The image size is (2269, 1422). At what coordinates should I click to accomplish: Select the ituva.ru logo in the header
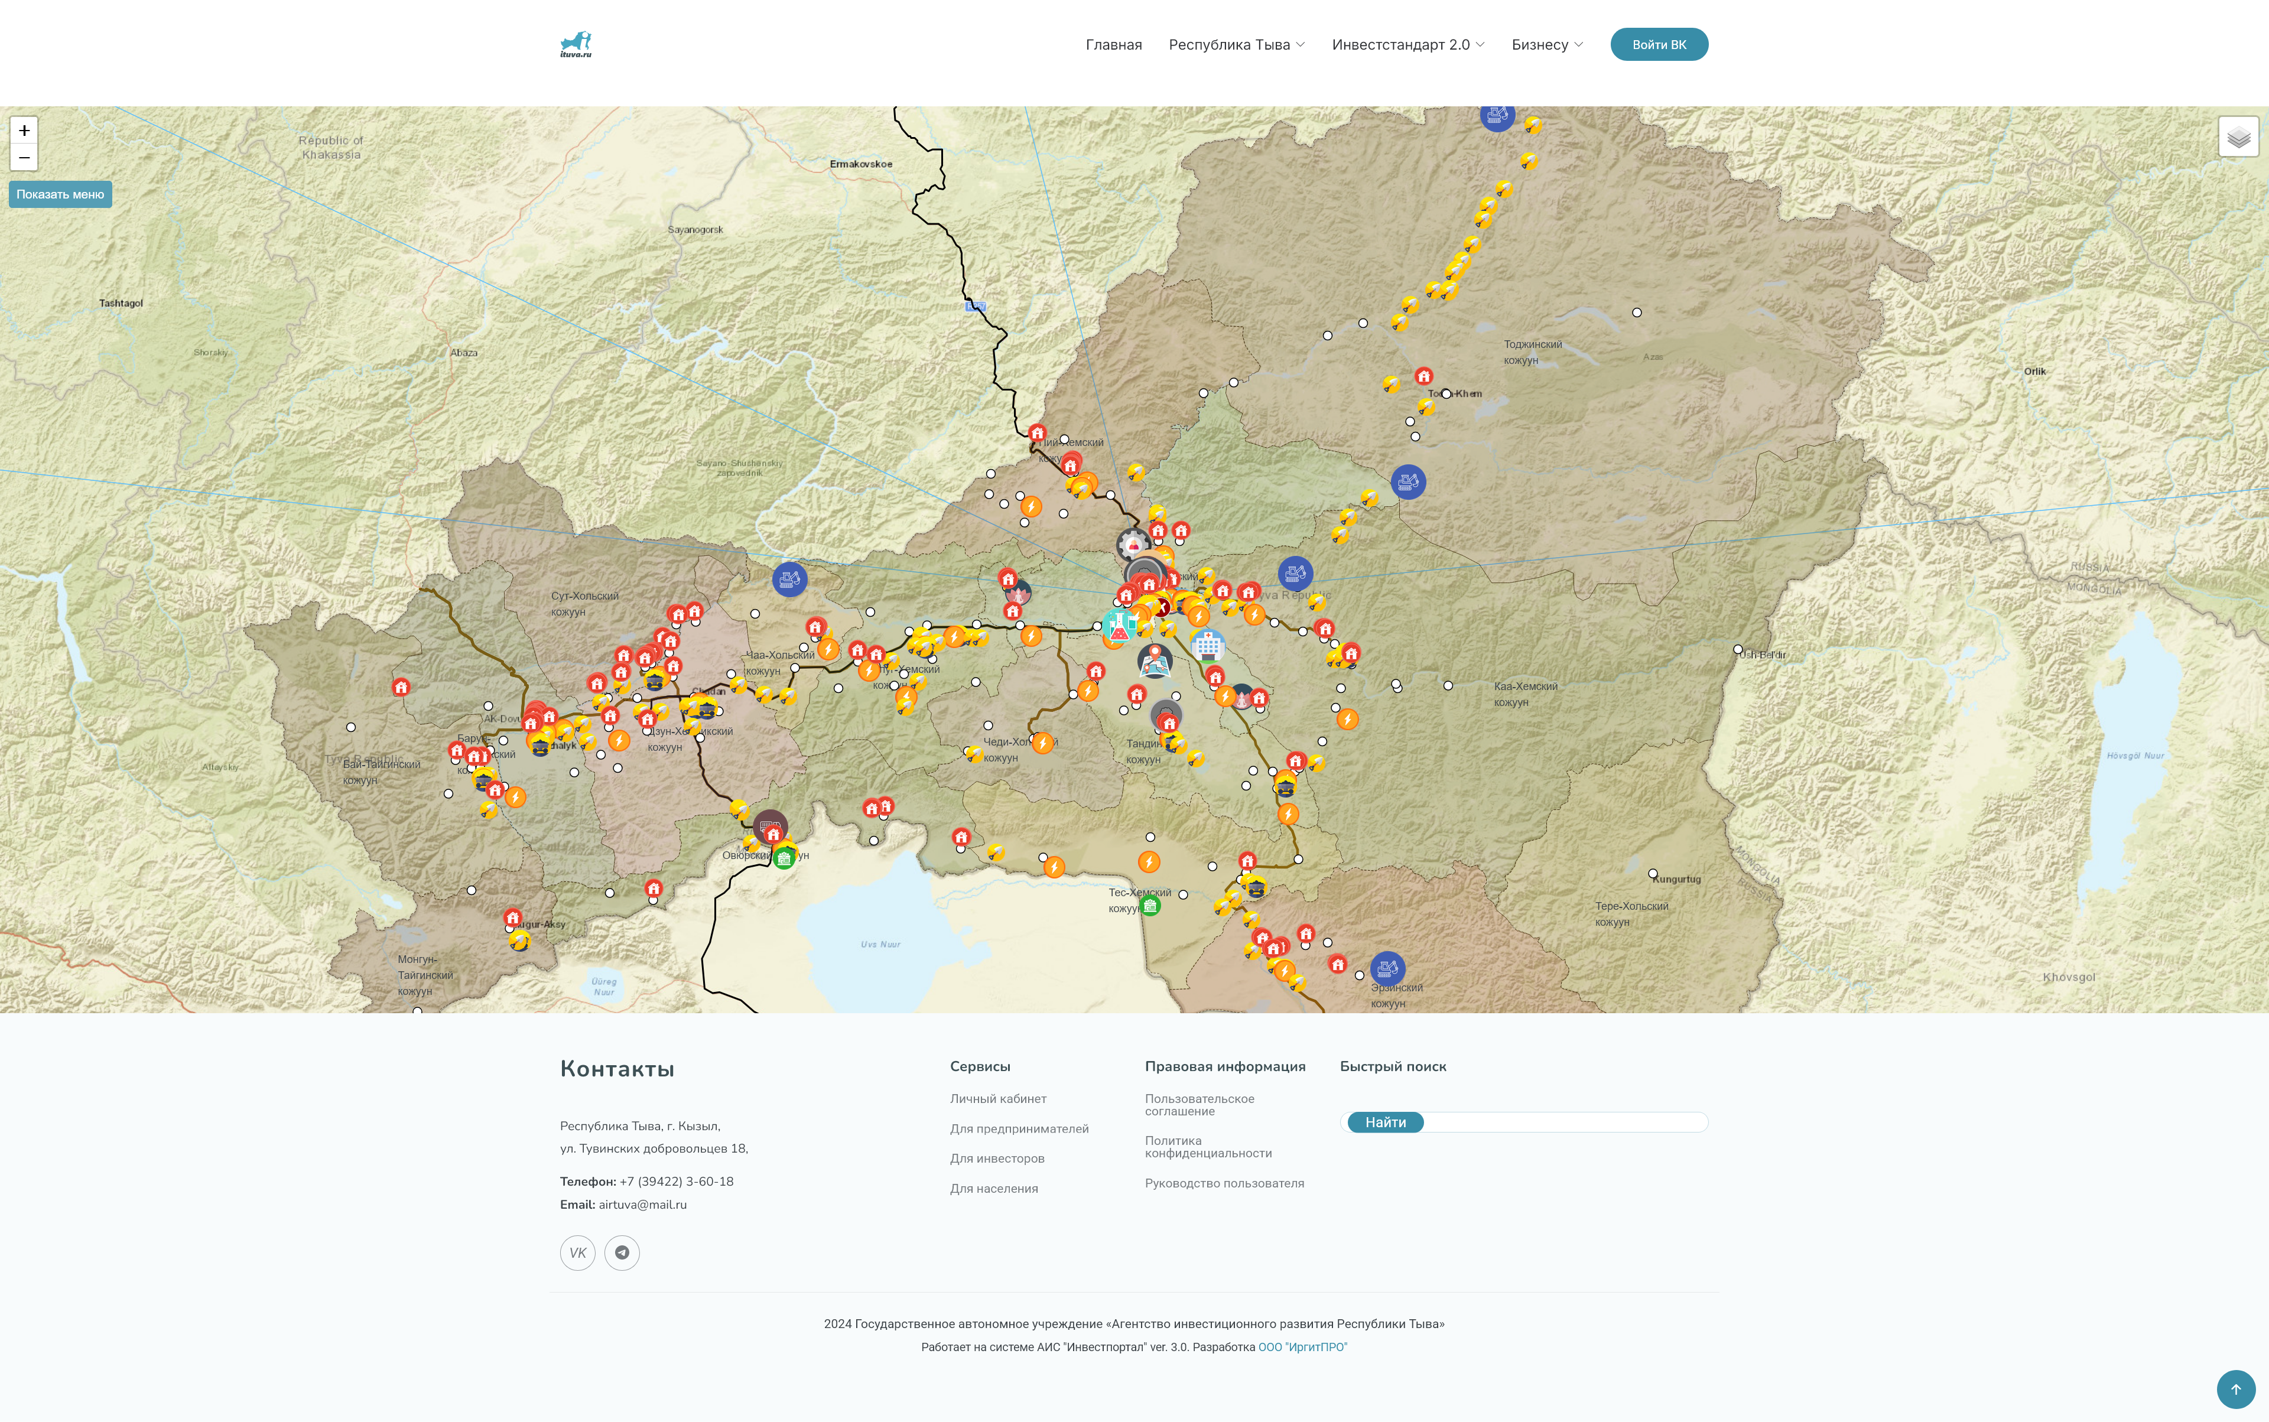coord(575,43)
